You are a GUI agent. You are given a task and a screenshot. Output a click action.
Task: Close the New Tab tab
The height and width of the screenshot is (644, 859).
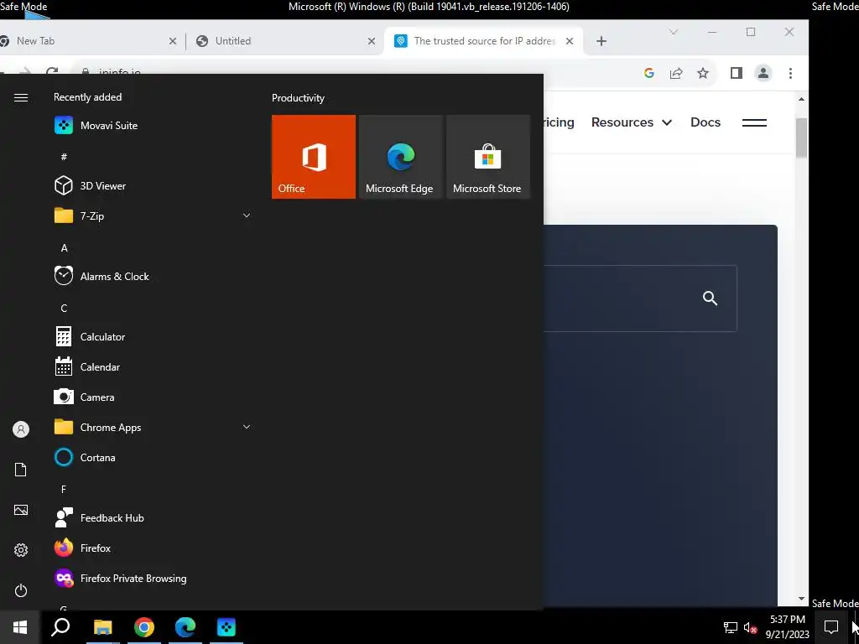click(173, 41)
